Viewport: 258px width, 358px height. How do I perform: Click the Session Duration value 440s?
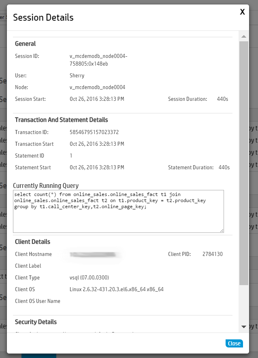point(222,99)
